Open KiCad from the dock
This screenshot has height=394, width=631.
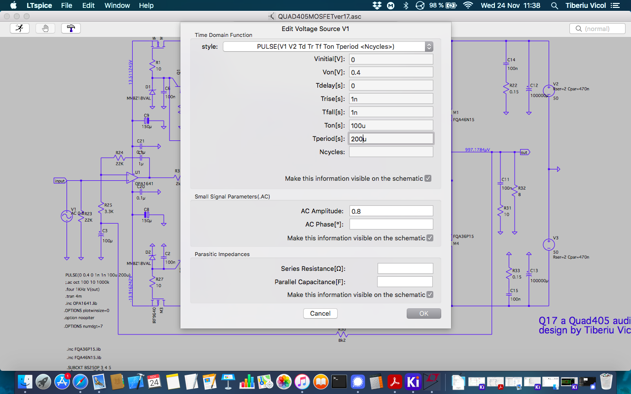(413, 381)
